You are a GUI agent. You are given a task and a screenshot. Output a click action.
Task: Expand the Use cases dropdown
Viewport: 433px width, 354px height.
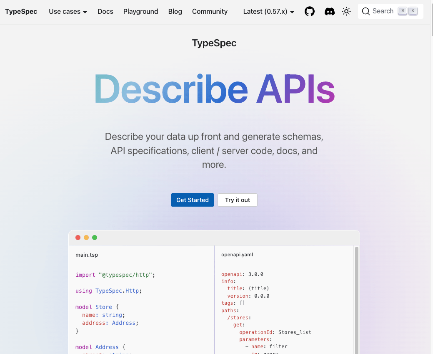[x=68, y=11]
